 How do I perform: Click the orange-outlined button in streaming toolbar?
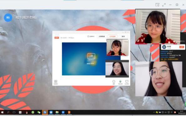click(x=113, y=36)
